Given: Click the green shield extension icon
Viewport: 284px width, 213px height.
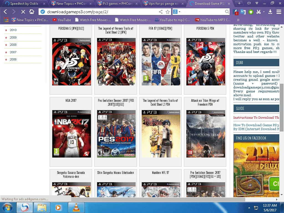Looking at the screenshot, I should (x=251, y=12).
